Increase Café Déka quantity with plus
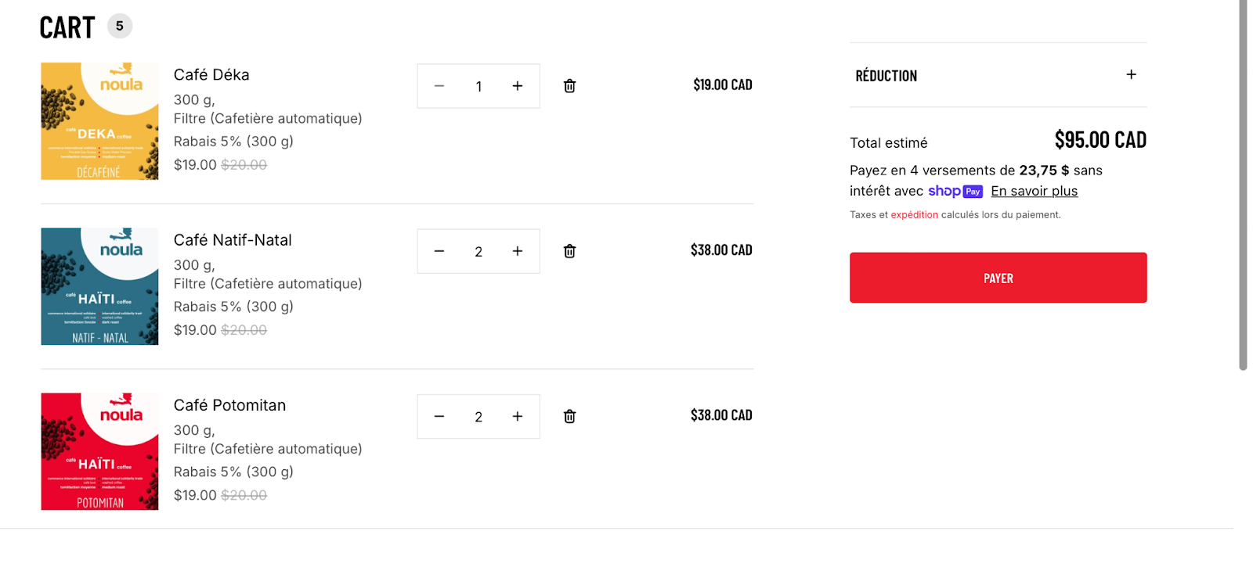Viewport: 1253px width, 567px height. tap(518, 86)
